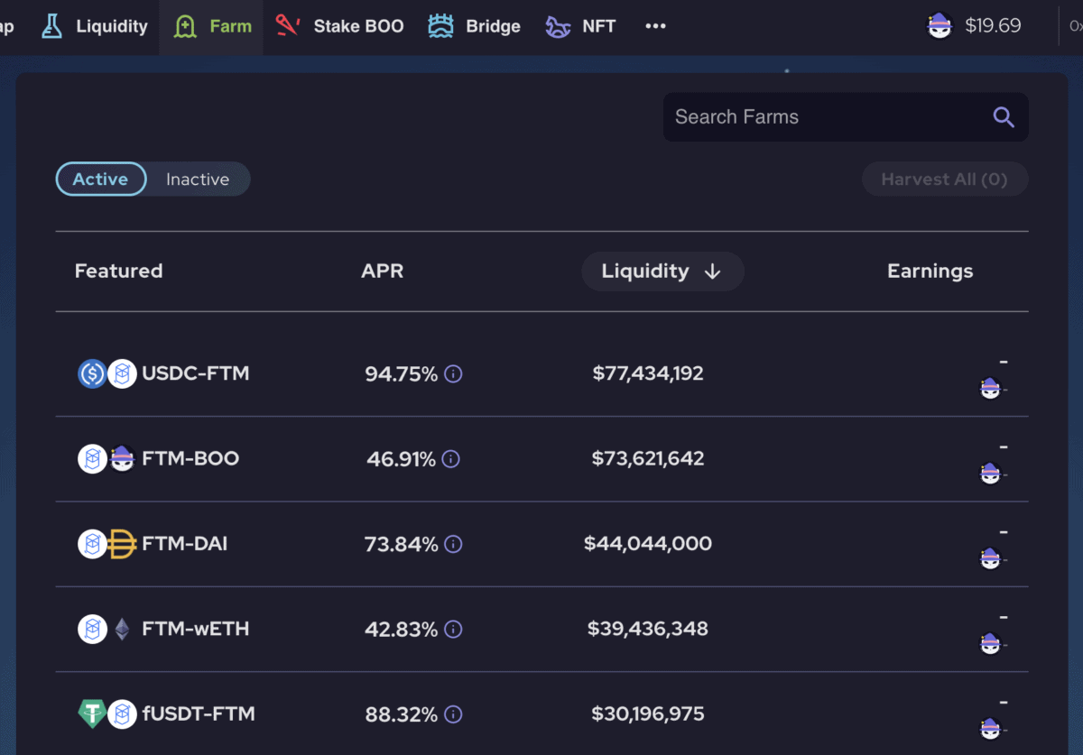Show APR info for FTM-BOO farm
1083x755 pixels.
(x=451, y=459)
